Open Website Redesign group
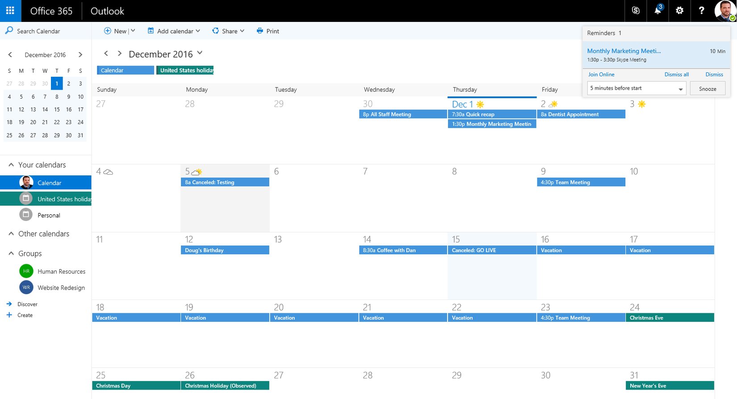The image size is (737, 399). [x=52, y=287]
